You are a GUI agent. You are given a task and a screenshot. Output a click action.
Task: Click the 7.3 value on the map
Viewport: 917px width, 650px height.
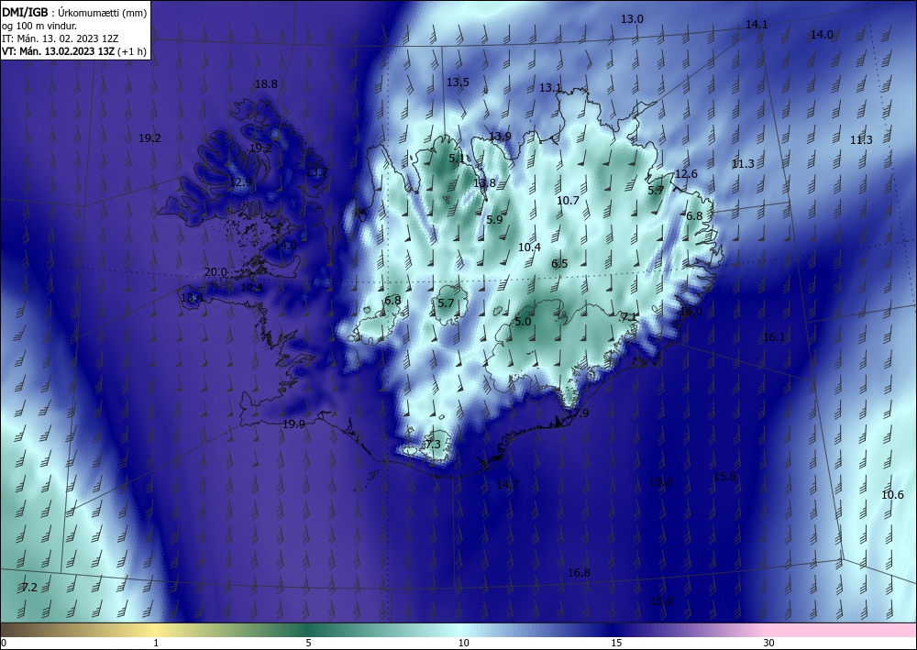click(434, 445)
